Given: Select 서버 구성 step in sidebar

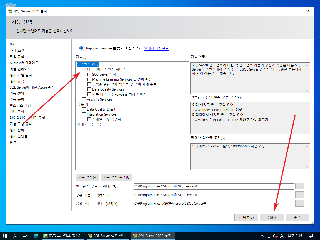Looking at the screenshot, I should 17,112.
